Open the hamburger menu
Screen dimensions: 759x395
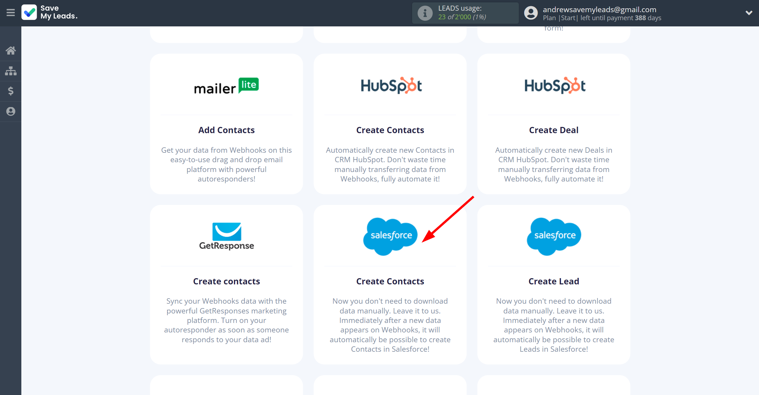(11, 13)
